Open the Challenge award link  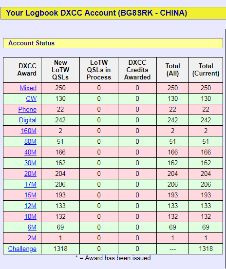tap(22, 249)
